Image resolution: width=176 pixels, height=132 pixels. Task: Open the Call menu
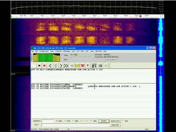point(78,51)
